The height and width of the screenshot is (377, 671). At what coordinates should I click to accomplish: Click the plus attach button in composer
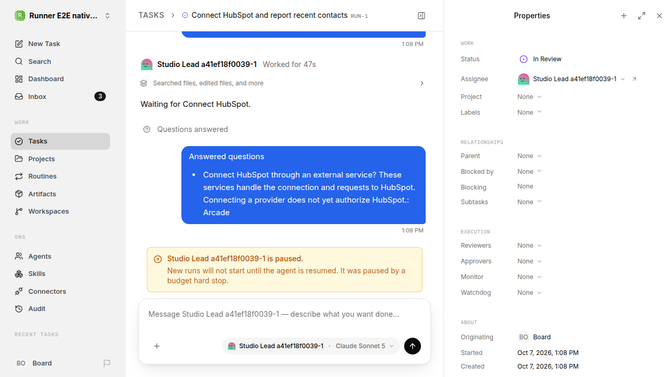tap(157, 346)
